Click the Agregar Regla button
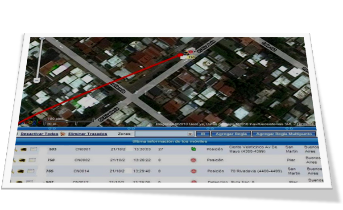Image resolution: width=343 pixels, height=210 pixels. coord(231,134)
